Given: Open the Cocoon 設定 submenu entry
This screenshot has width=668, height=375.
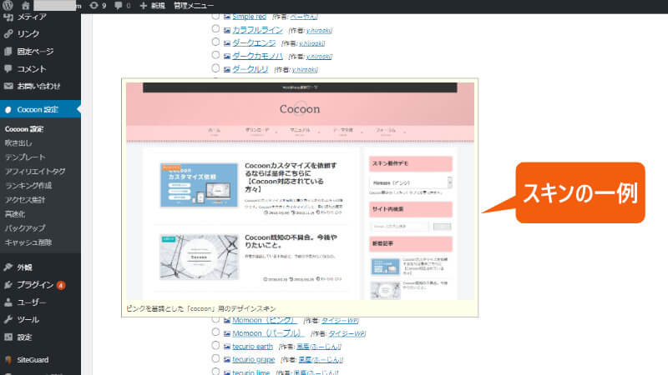Looking at the screenshot, I should 24,129.
